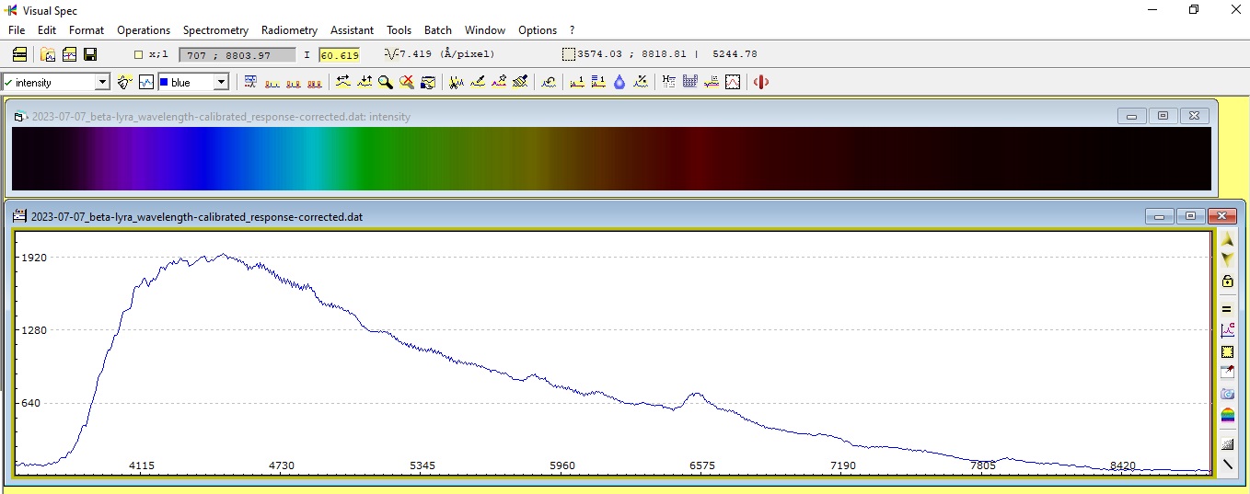Click the save floppy disk icon
Viewport: 1250px width, 494px height.
(90, 54)
